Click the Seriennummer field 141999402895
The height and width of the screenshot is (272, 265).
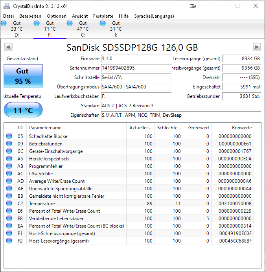(x=136, y=68)
